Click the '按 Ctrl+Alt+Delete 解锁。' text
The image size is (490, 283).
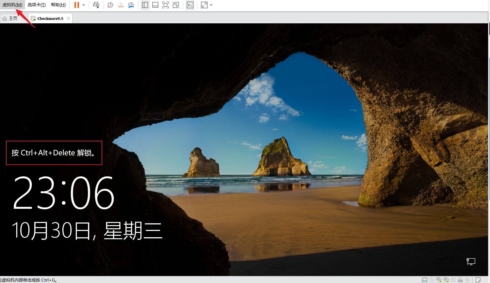53,153
